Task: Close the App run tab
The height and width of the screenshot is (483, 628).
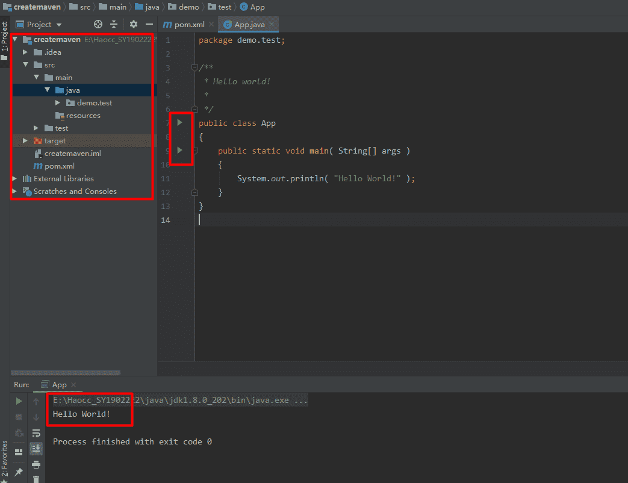Action: 73,384
